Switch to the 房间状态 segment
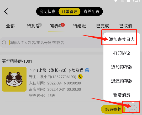This screenshot has height=115, width=142. click(x=47, y=12)
